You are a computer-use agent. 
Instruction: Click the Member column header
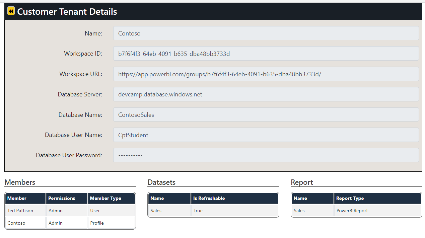(25, 198)
